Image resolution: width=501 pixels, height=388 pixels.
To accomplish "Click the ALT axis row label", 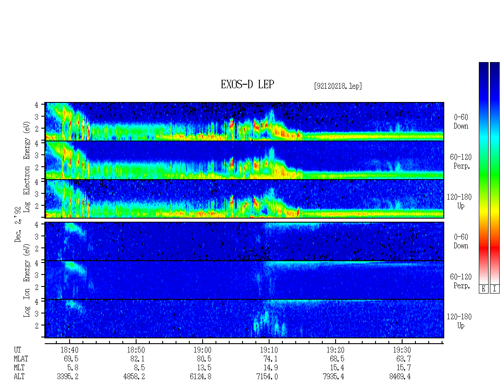I will (x=19, y=377).
